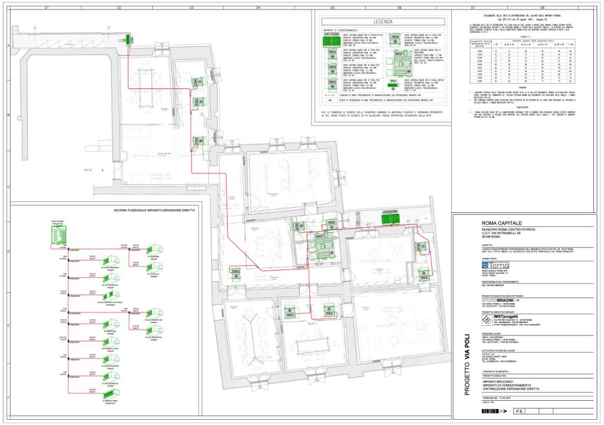Click the IMST progetti logo icon
This screenshot has height=425, width=604.
tap(487, 319)
